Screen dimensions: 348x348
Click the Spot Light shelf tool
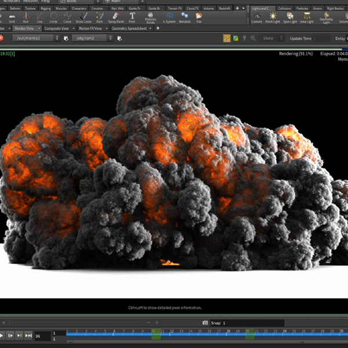289,17
